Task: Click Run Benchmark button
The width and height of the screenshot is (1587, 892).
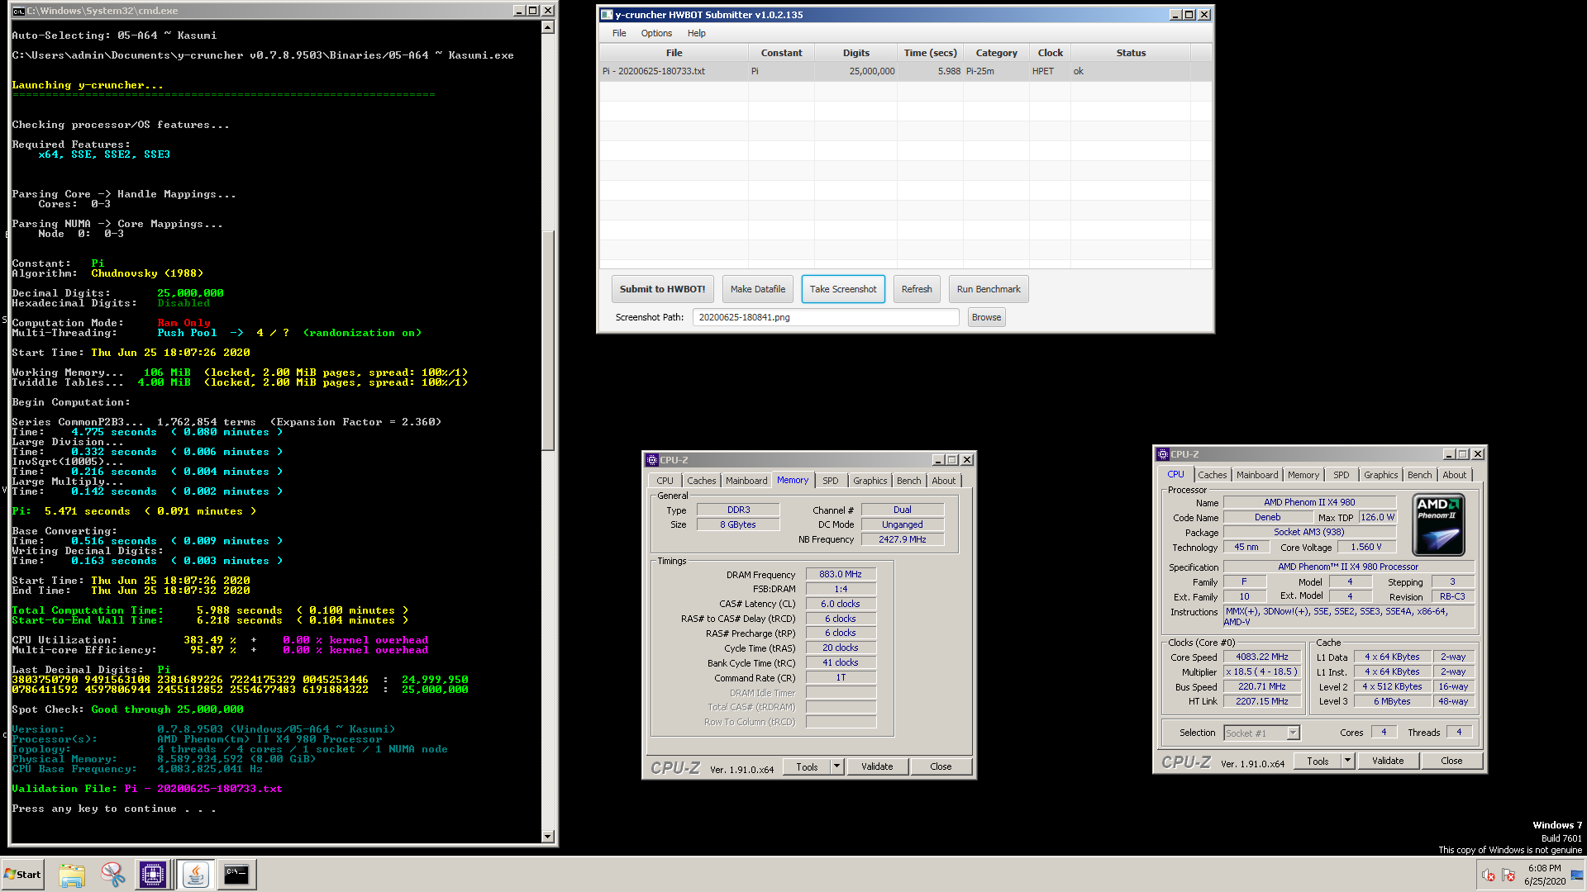Action: [989, 289]
